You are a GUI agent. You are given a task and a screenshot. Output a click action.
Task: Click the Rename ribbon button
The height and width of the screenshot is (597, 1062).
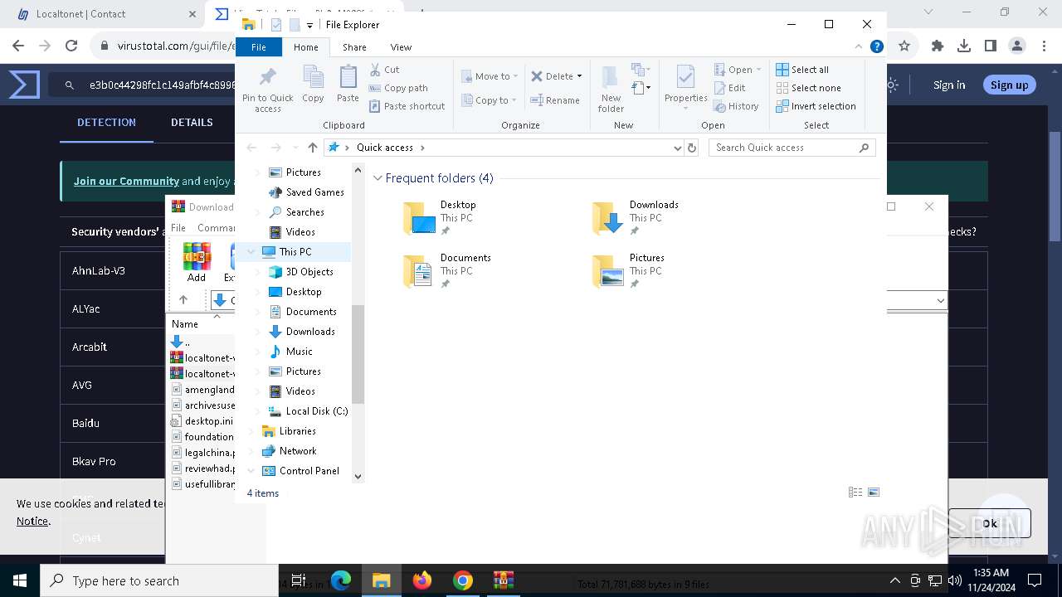555,100
